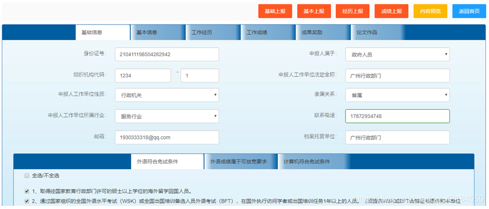Open the 外语成绩属于可放宽要求 sub-tab
Image resolution: width=489 pixels, height=209 pixels.
pyautogui.click(x=241, y=162)
